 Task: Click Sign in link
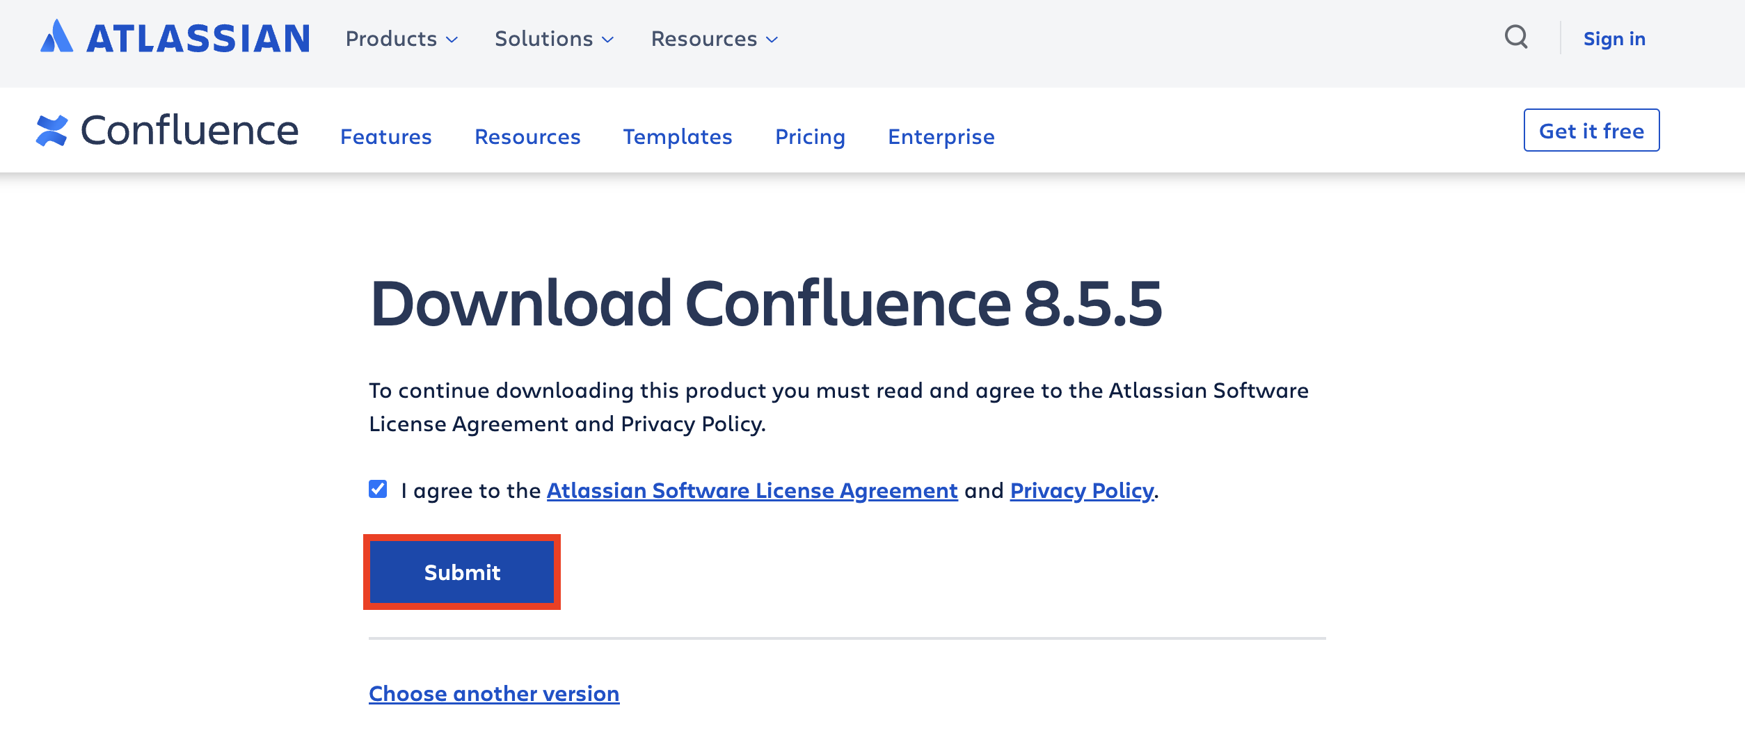1614,39
